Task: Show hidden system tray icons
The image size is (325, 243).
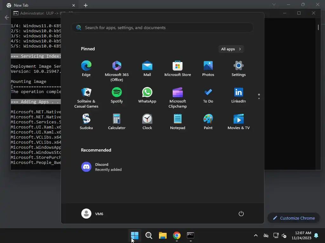Action: click(256, 235)
